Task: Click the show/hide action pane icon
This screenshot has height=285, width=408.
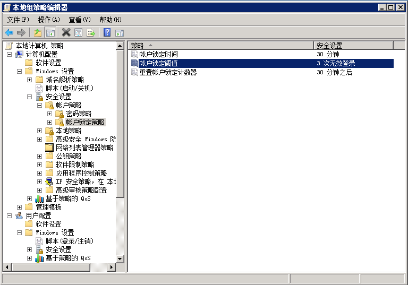Action: [x=120, y=32]
